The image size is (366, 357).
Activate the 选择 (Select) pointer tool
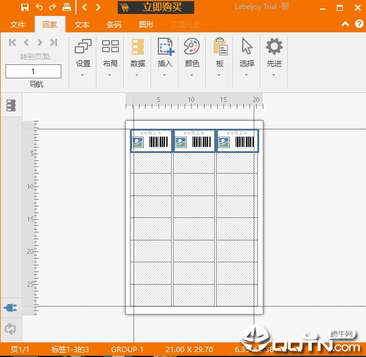(x=247, y=53)
